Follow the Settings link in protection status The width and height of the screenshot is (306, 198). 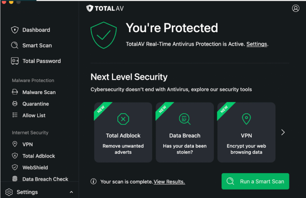click(x=257, y=44)
